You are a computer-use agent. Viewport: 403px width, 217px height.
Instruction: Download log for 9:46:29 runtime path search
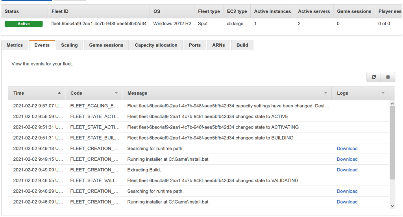[347, 191]
